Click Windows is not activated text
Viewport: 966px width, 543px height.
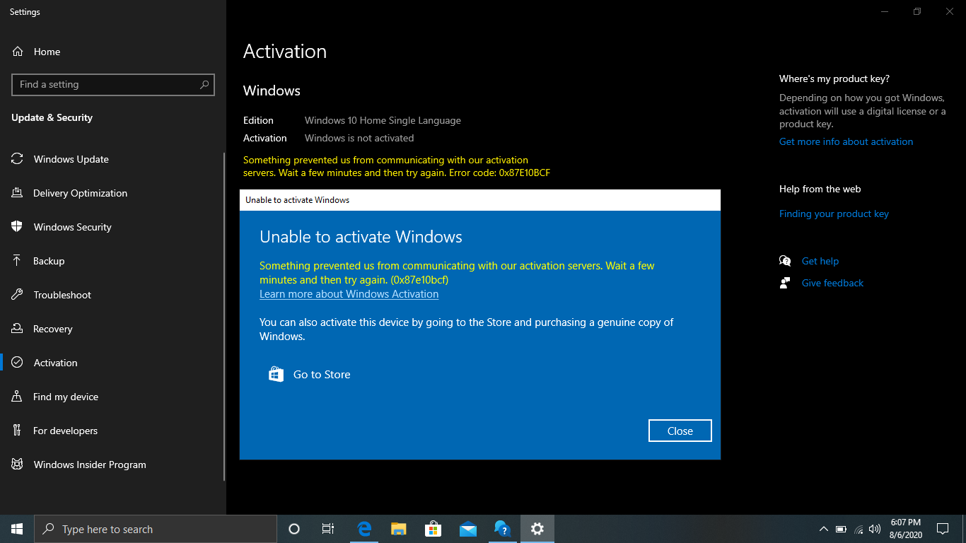[359, 138]
